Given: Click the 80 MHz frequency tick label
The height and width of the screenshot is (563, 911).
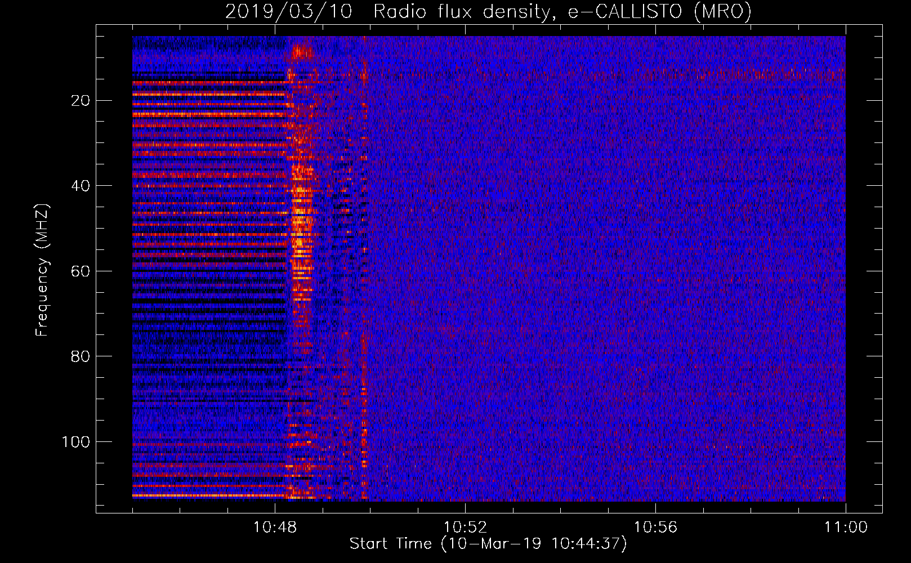Looking at the screenshot, I should tap(81, 356).
